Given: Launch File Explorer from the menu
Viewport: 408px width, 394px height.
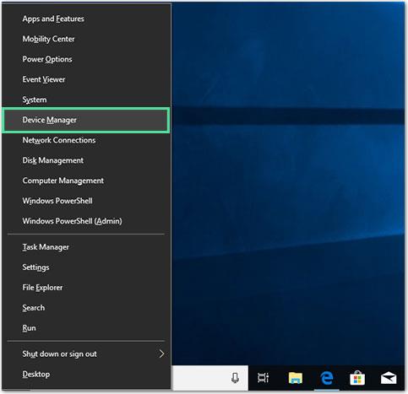Looking at the screenshot, I should 86,288.
